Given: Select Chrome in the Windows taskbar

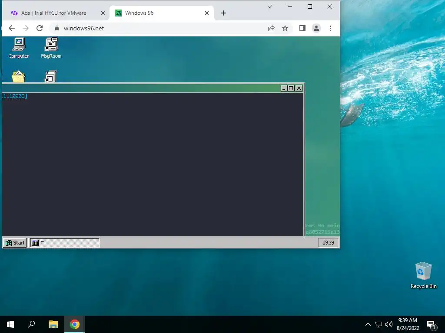Looking at the screenshot, I should coord(75,324).
